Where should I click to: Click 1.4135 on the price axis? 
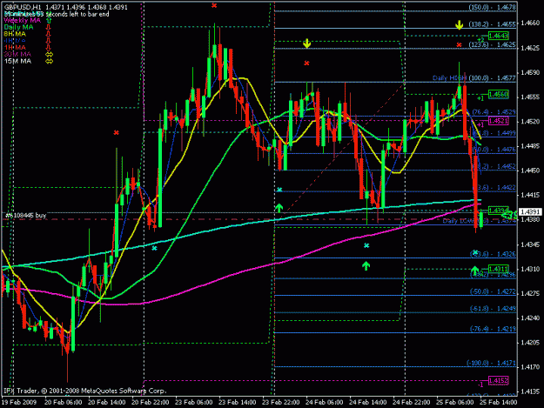pyautogui.click(x=531, y=391)
